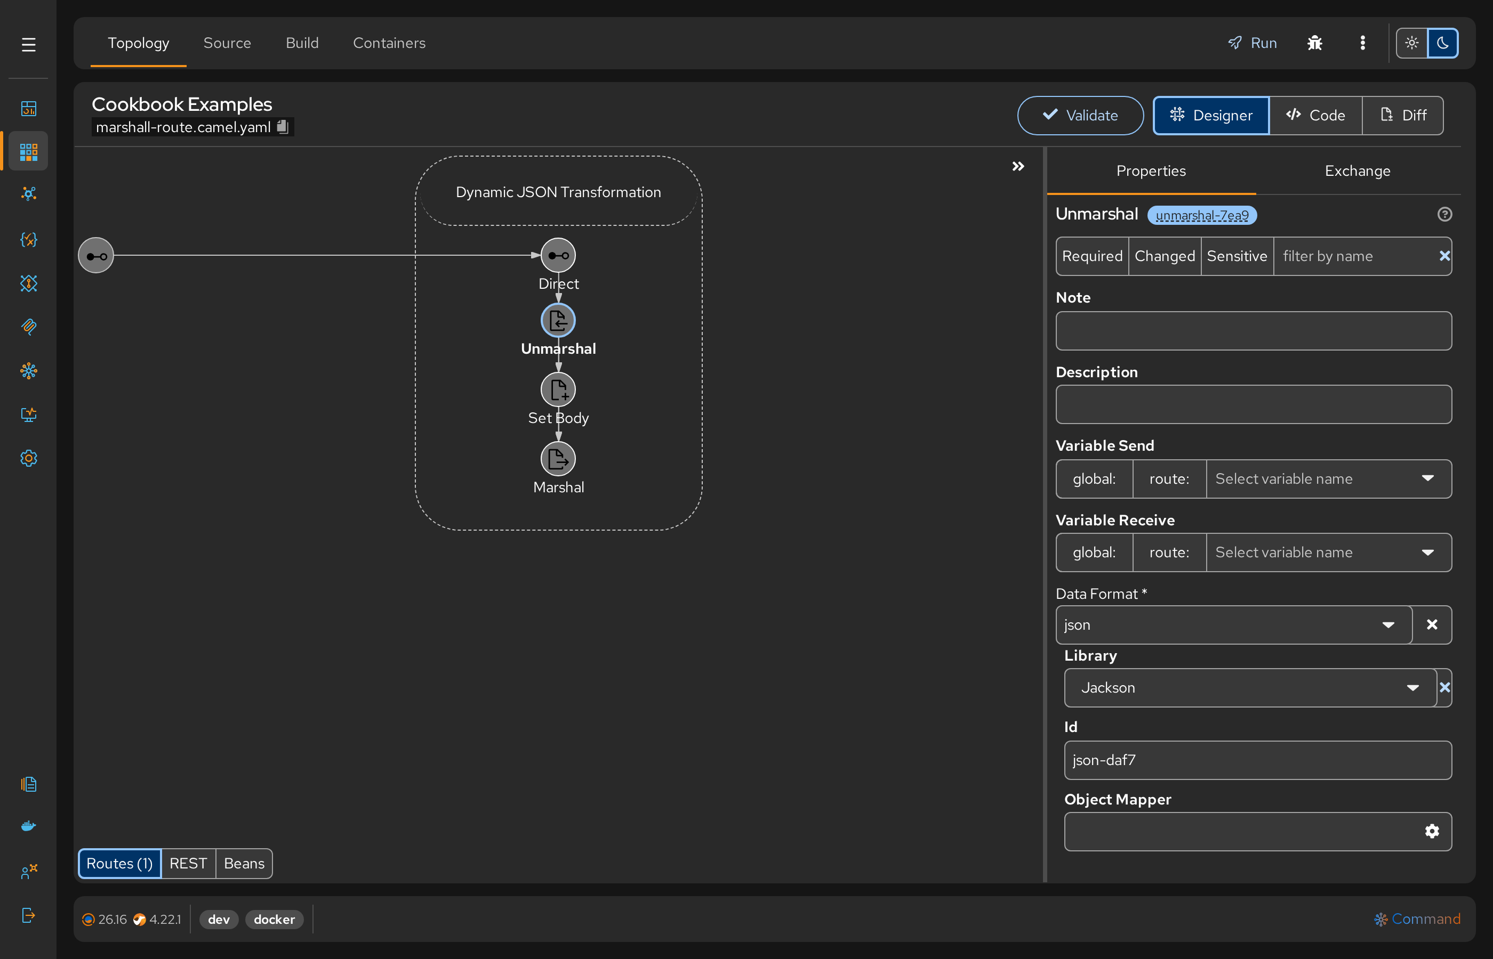Collapse the properties panel with double chevron

click(x=1018, y=166)
